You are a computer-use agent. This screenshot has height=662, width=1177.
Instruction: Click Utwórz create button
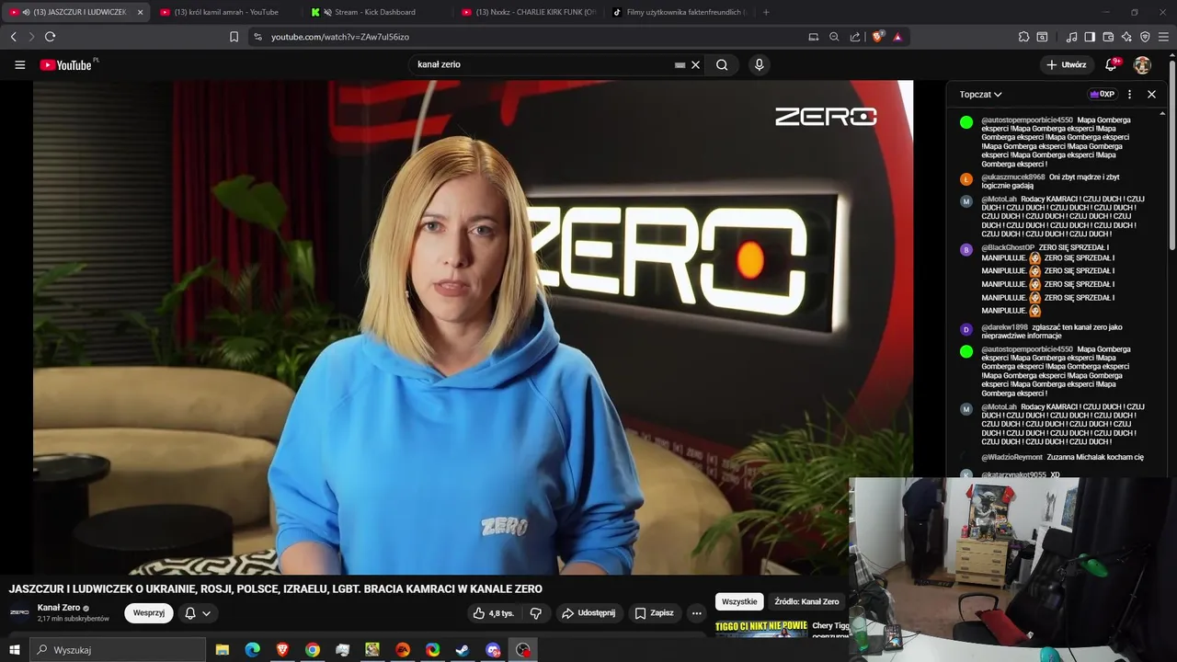click(x=1067, y=65)
